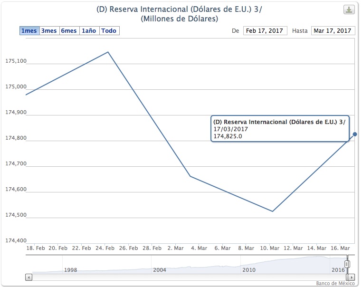The image size is (362, 287).
Task: Click the navigator range handle
Action: pyautogui.click(x=347, y=264)
